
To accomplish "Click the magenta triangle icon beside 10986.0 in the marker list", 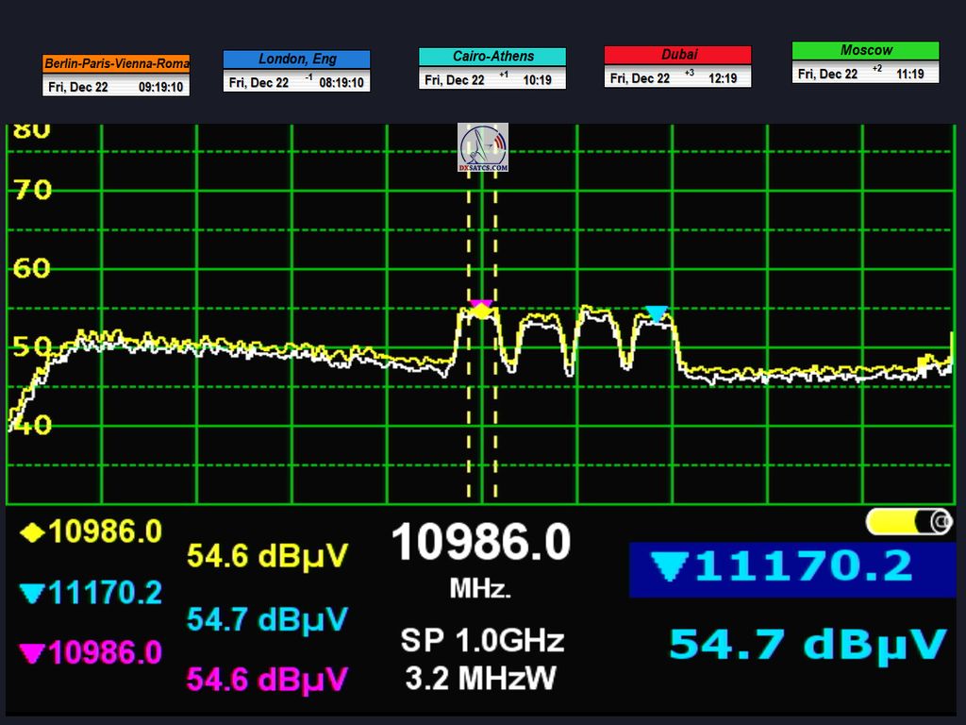I will 32,652.
